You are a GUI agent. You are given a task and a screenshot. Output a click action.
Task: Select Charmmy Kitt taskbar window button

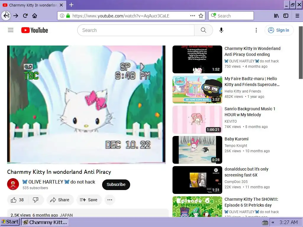[x=44, y=222]
